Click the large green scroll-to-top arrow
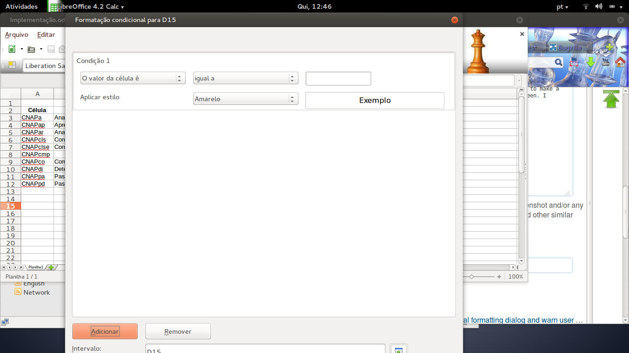 pos(611,99)
